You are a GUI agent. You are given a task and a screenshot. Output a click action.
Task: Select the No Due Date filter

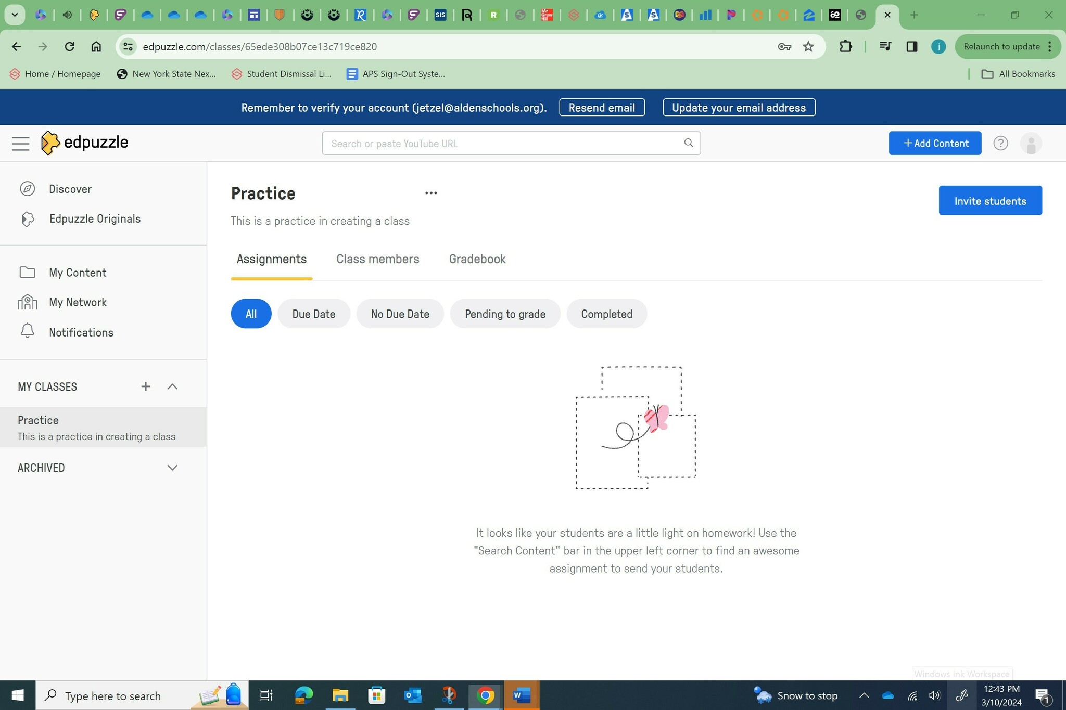click(x=400, y=314)
